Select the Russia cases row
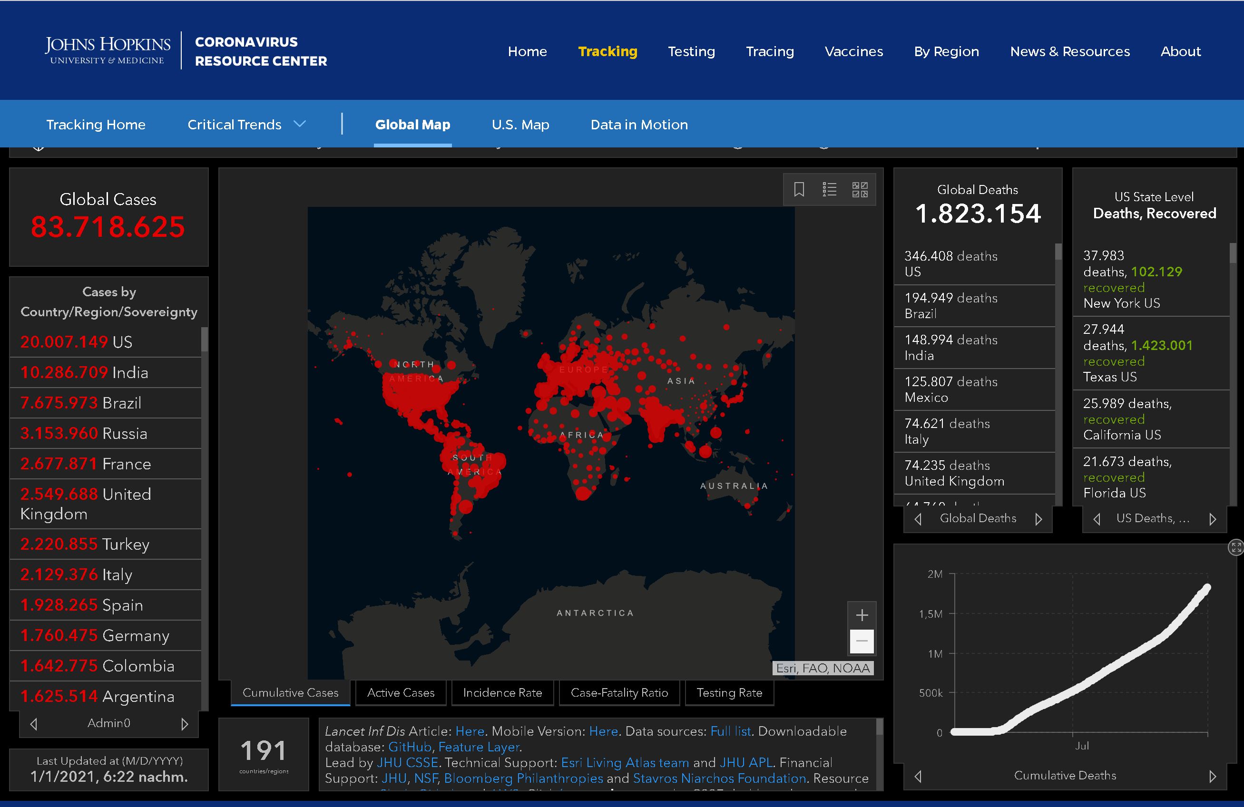Viewport: 1244px width, 807px height. pyautogui.click(x=106, y=433)
